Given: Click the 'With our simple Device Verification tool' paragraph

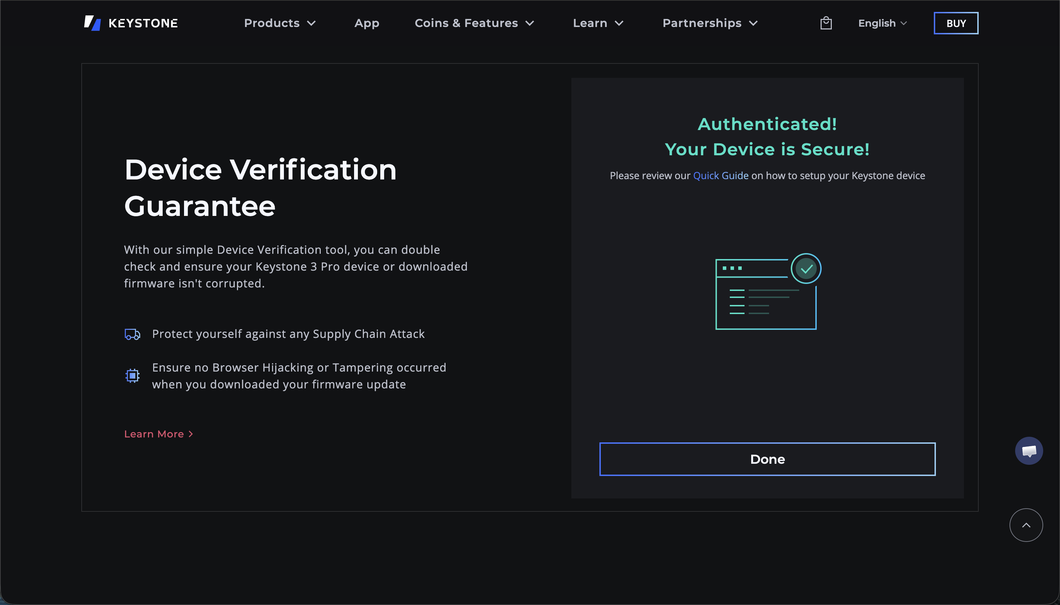Looking at the screenshot, I should tap(295, 266).
